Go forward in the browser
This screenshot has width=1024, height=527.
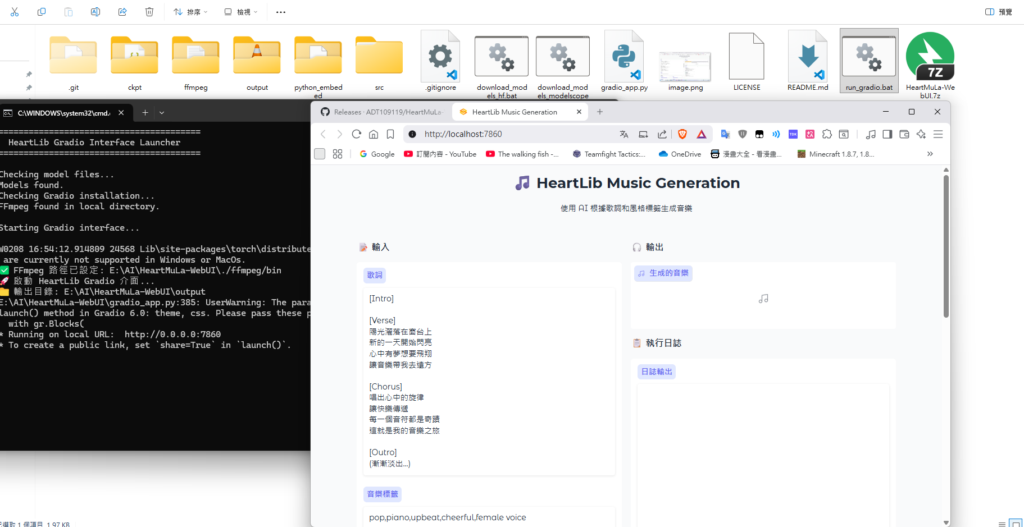[339, 134]
